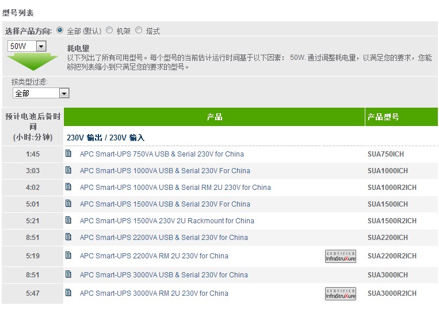
Task: Click runtime value 4:02
Action: tap(33, 188)
